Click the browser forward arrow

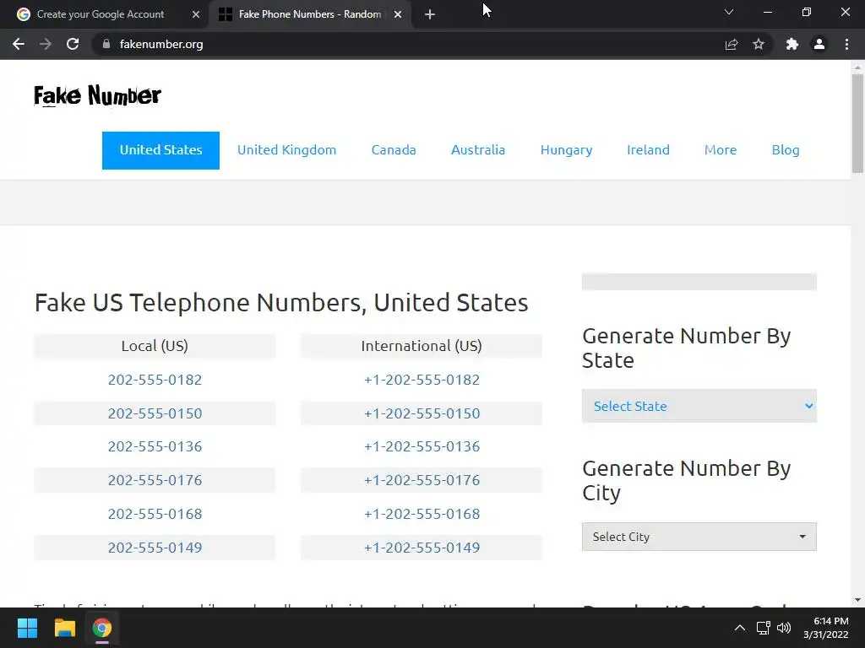tap(46, 44)
